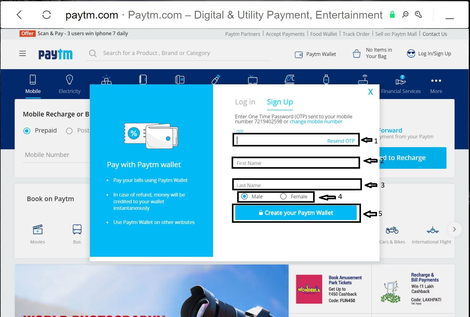Viewport: 470px width, 317px height.
Task: Switch to the Log in tab
Action: pyautogui.click(x=245, y=102)
